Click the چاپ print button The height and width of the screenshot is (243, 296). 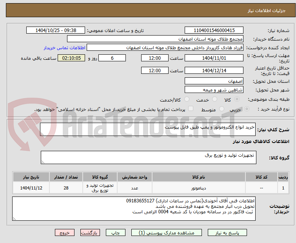coord(115,233)
